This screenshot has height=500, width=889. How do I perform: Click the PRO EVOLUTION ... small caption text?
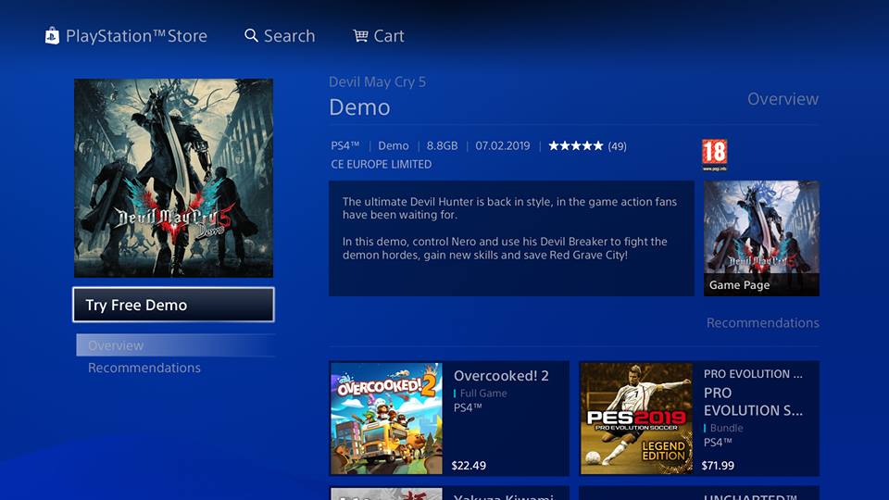click(x=753, y=374)
